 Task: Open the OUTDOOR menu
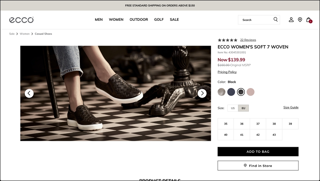click(x=139, y=20)
